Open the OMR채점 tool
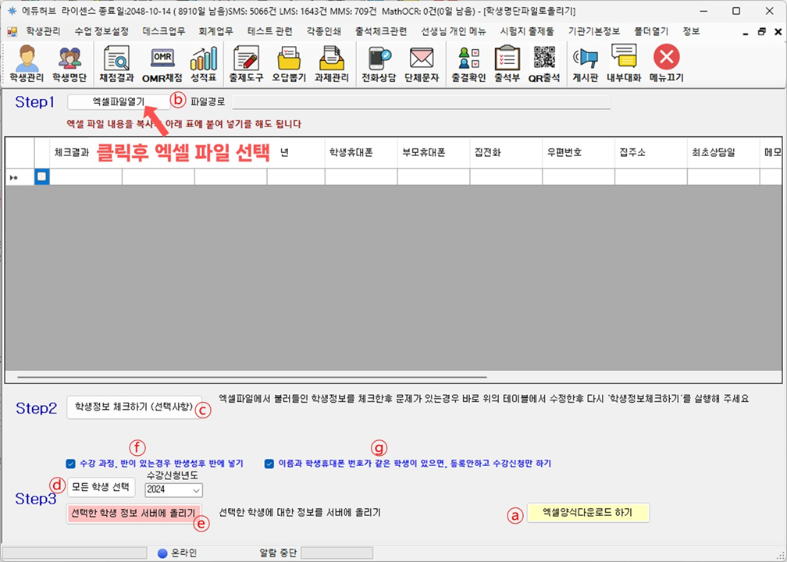This screenshot has width=787, height=562. 162,64
